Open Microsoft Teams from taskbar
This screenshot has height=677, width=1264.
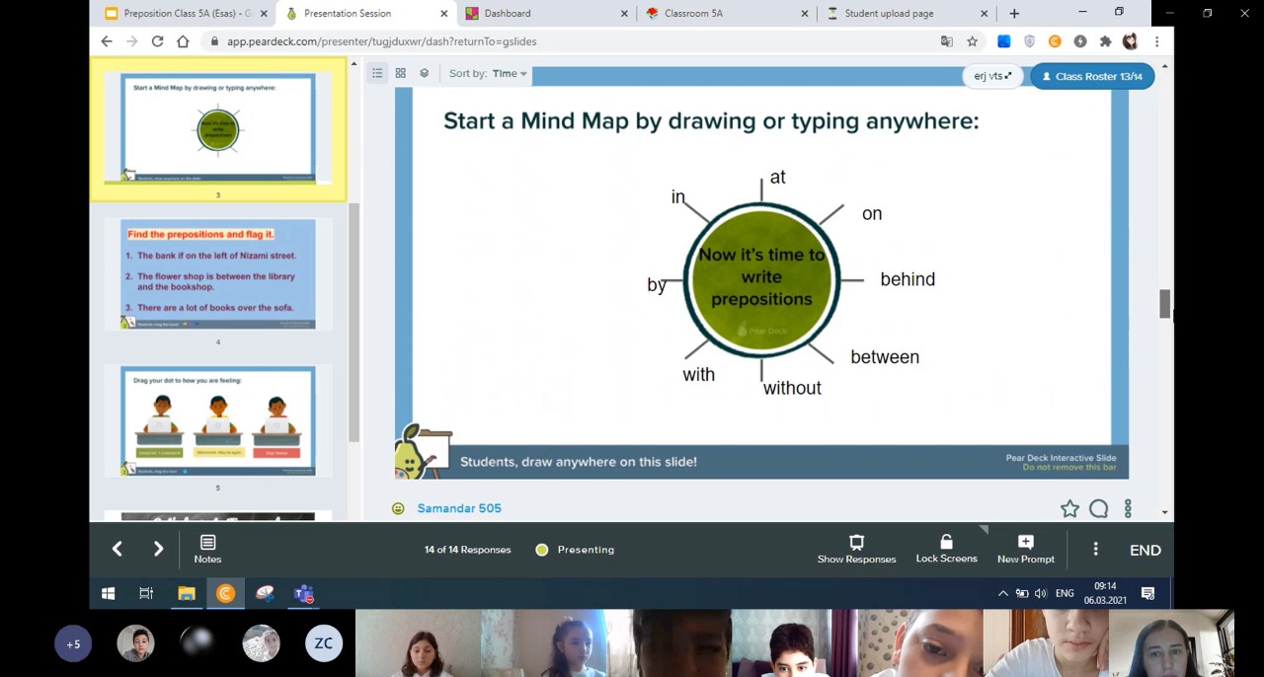(x=304, y=593)
